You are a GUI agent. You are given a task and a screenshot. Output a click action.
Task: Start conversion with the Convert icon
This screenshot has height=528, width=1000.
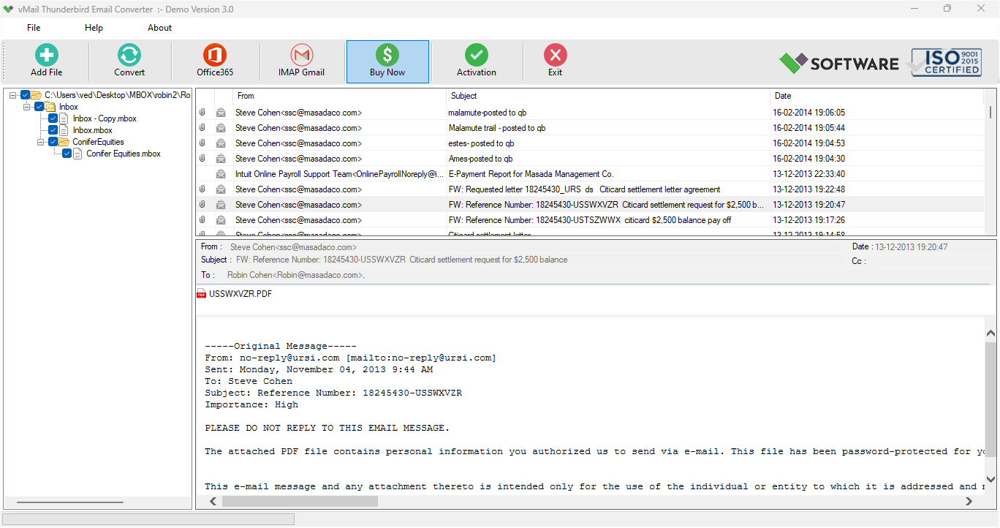click(x=129, y=56)
